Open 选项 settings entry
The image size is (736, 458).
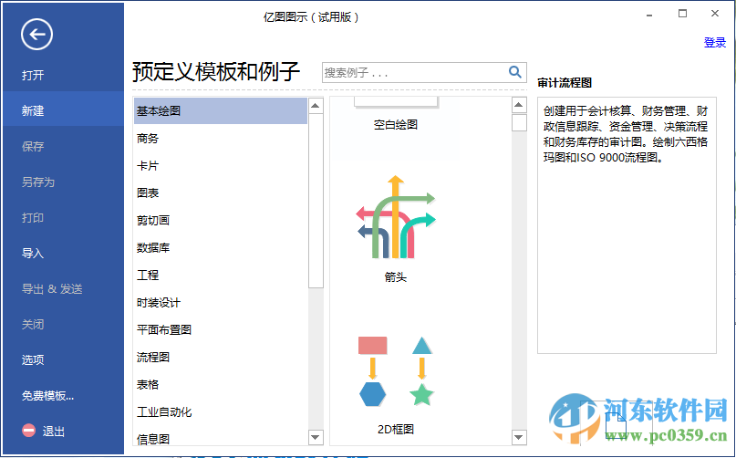coord(33,360)
